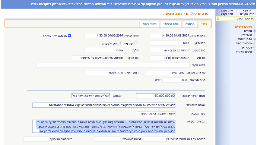
Task: Click the שאלה משפטית text field
Action: coord(104,105)
